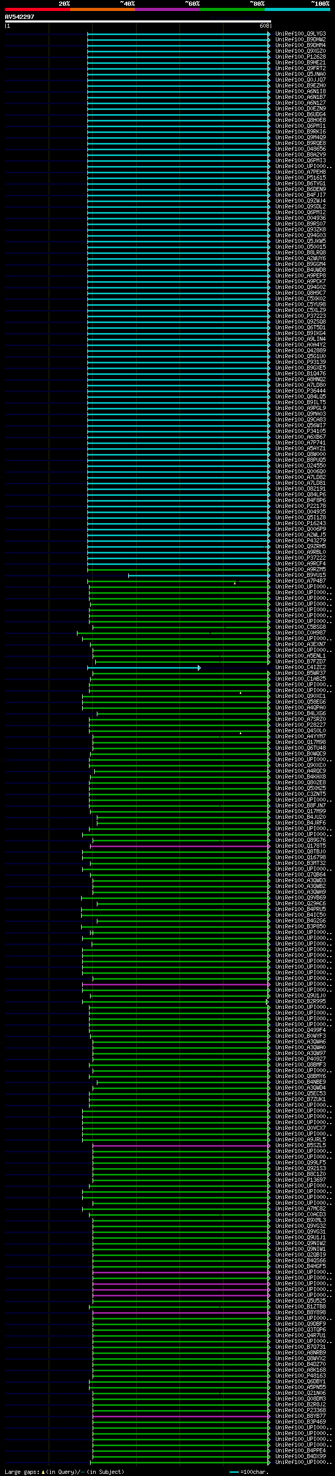Select the UniRef100_C5BSG8 label
Image resolution: width=335 pixels, height=1476 pixels.
point(300,627)
